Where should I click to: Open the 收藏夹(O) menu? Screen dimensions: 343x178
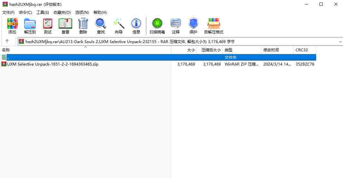click(62, 13)
